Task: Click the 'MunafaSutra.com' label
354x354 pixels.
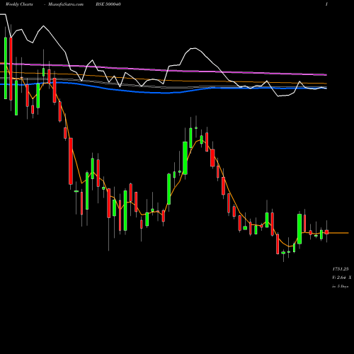Action: [x=66, y=4]
